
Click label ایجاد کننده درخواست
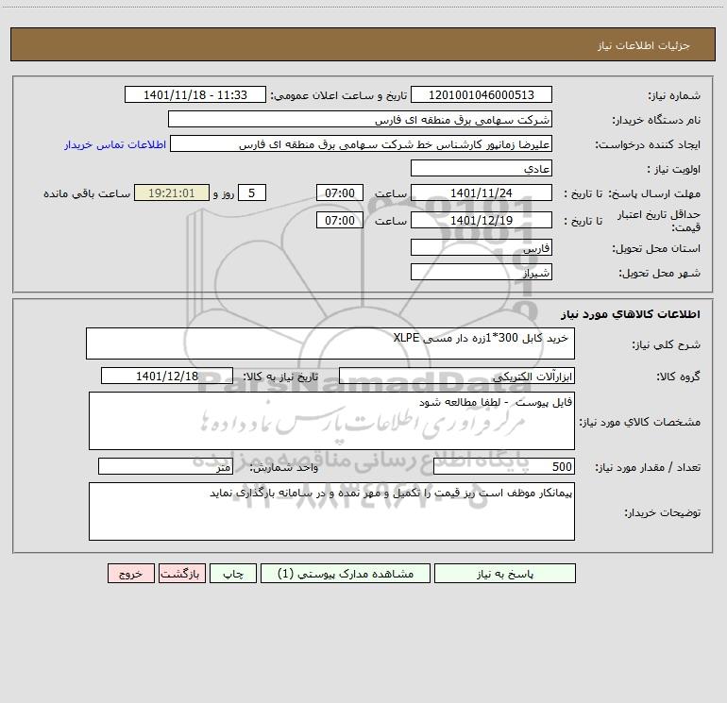(648, 145)
